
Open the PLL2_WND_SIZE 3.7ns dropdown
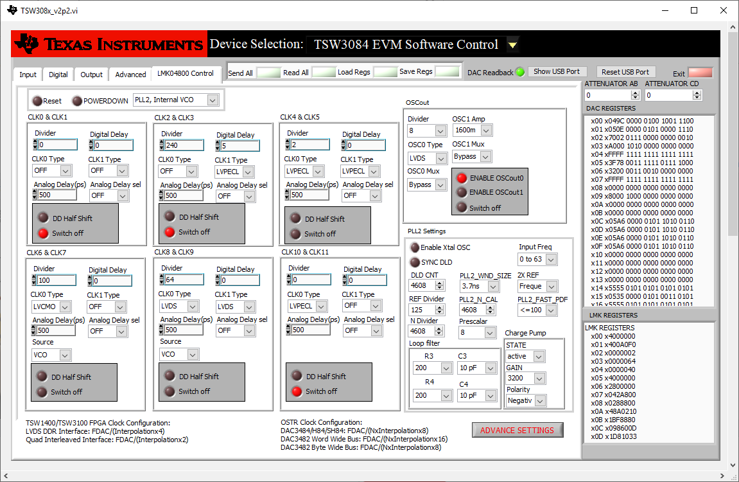(x=493, y=286)
